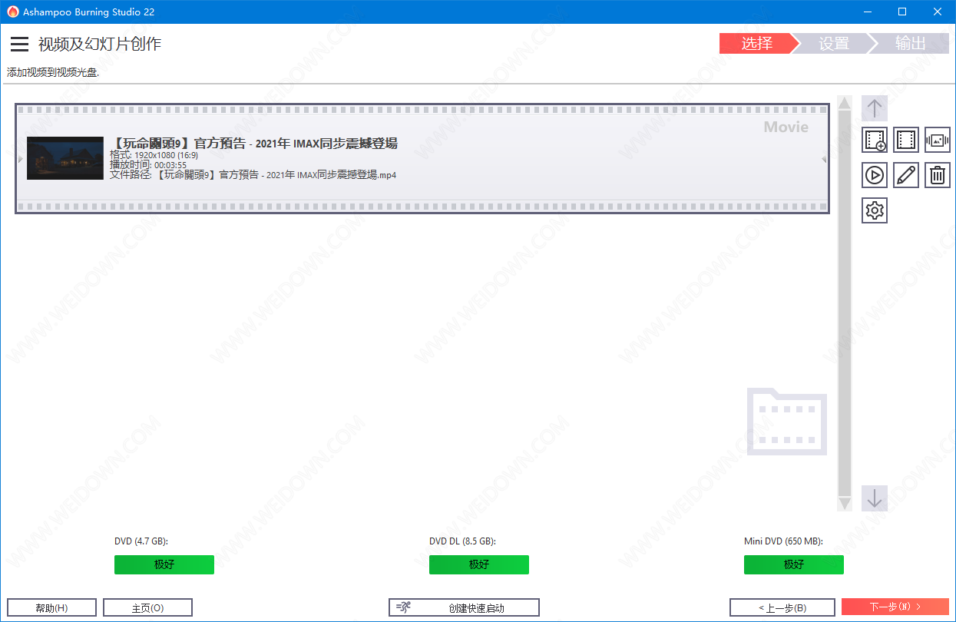
Task: Move the movie down with the down arrow
Action: [x=875, y=498]
